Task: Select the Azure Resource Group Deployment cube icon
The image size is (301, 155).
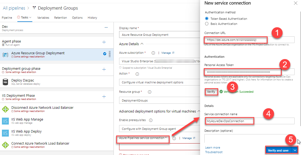Action: 5,55
